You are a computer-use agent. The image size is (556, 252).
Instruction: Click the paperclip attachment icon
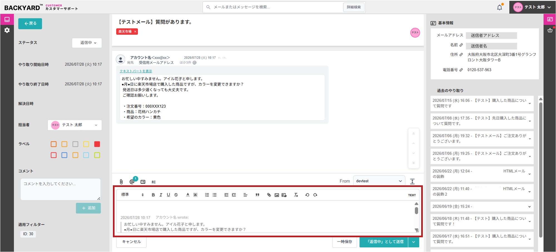click(121, 182)
